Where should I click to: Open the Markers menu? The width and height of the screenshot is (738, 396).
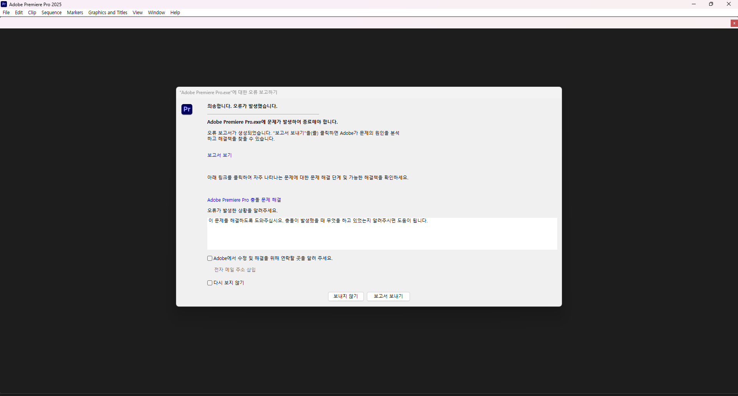75,12
